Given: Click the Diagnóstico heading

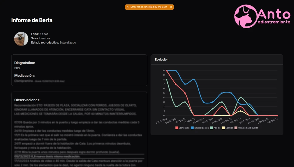Looking at the screenshot, I should [25, 63].
